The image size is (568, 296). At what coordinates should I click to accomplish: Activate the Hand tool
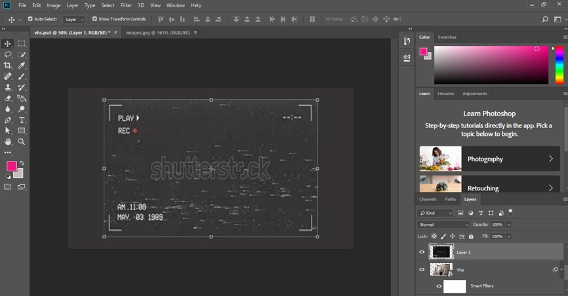pyautogui.click(x=8, y=141)
